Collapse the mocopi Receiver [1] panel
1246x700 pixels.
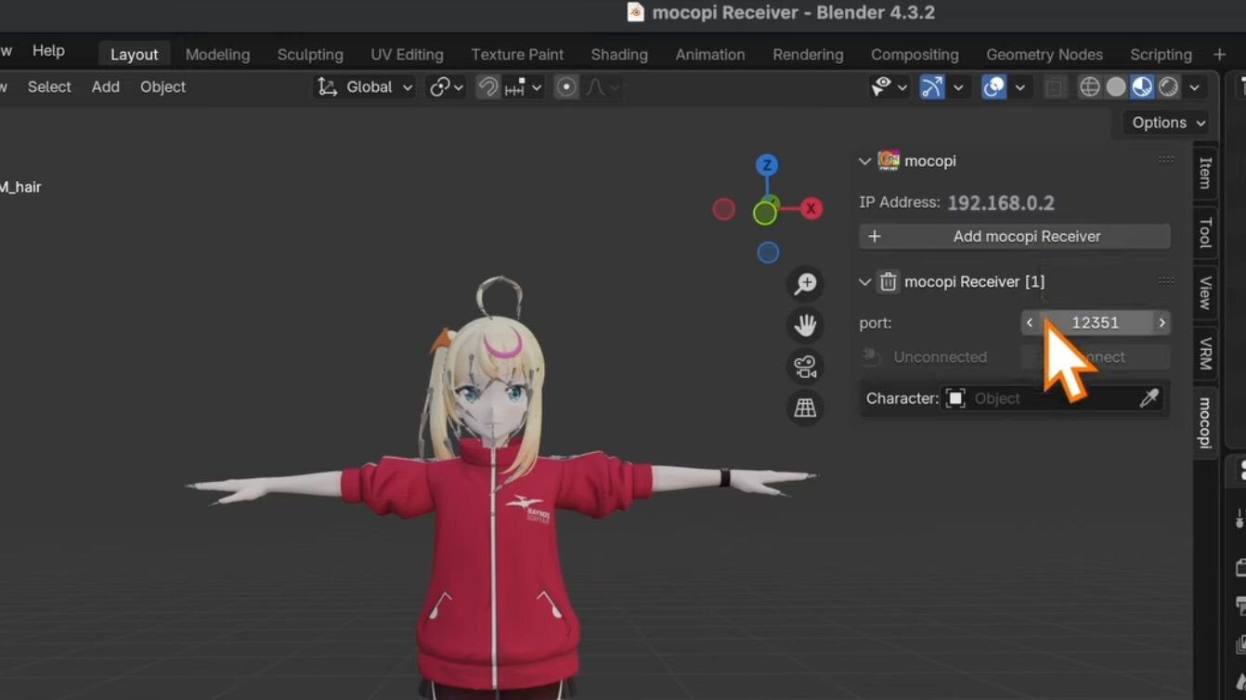[x=865, y=282]
